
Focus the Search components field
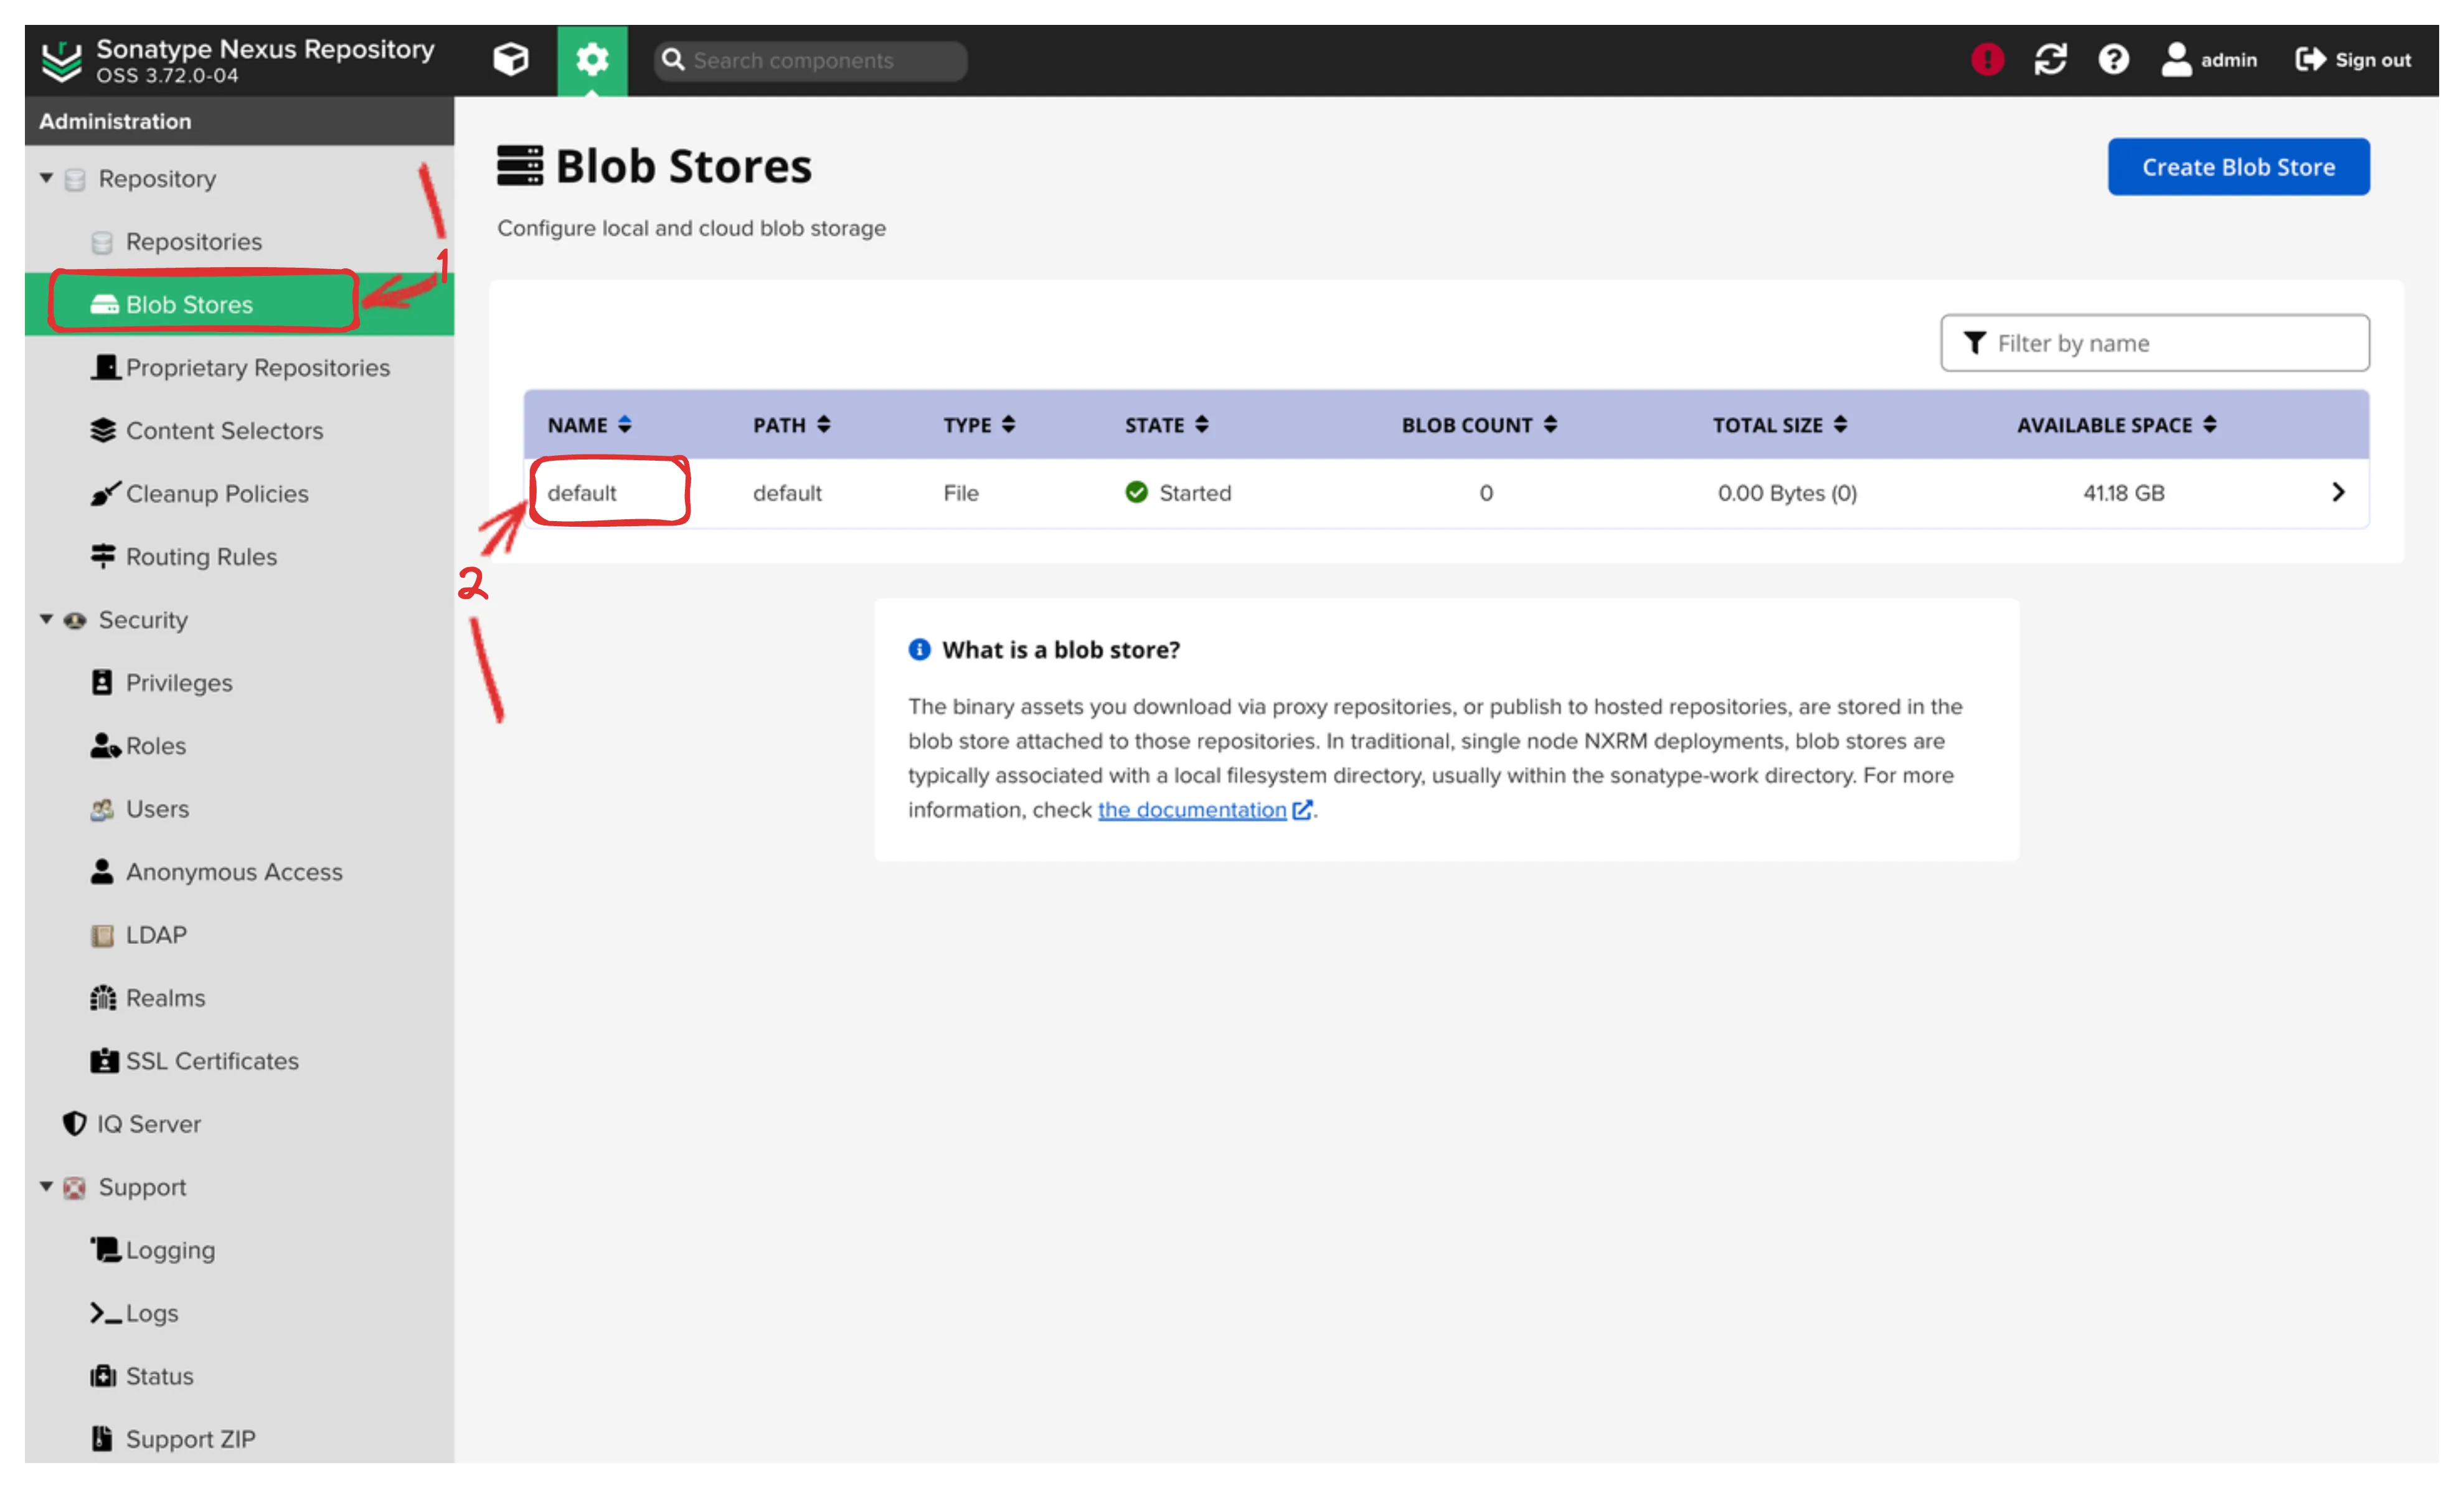click(x=810, y=61)
